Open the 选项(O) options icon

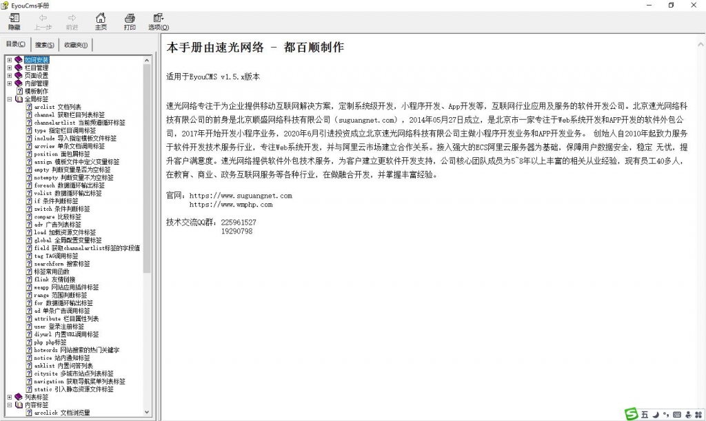[x=158, y=18]
